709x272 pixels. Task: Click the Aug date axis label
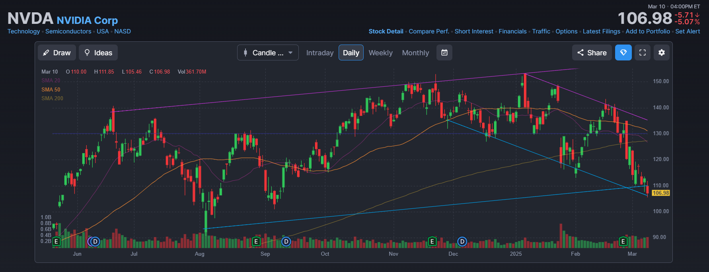tap(199, 254)
